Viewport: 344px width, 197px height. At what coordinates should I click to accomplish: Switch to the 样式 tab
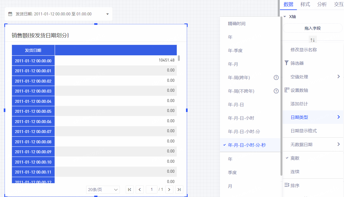305,5
